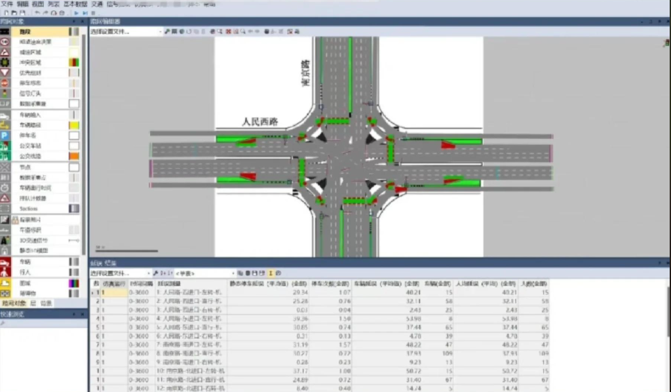Toggle display box for 停车场 row

point(74,135)
